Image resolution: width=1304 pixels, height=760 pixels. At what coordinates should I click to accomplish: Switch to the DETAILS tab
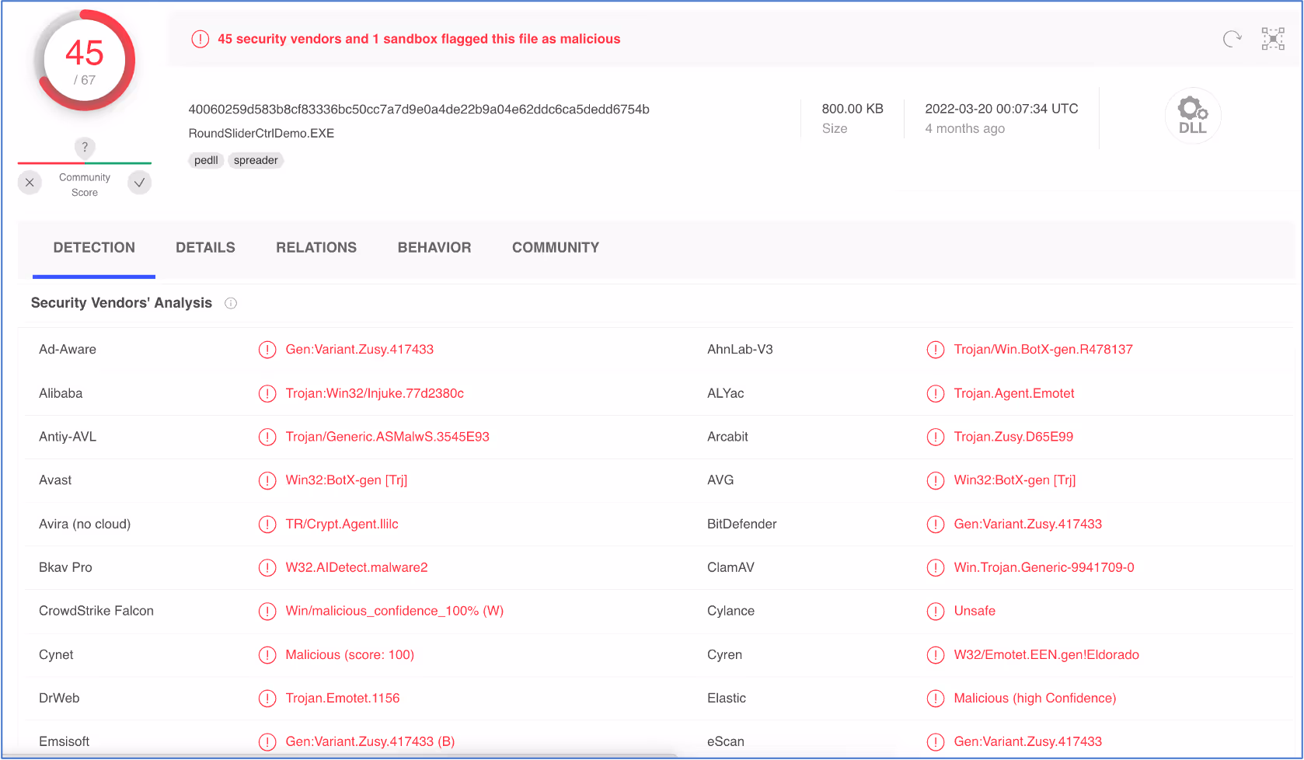tap(205, 247)
